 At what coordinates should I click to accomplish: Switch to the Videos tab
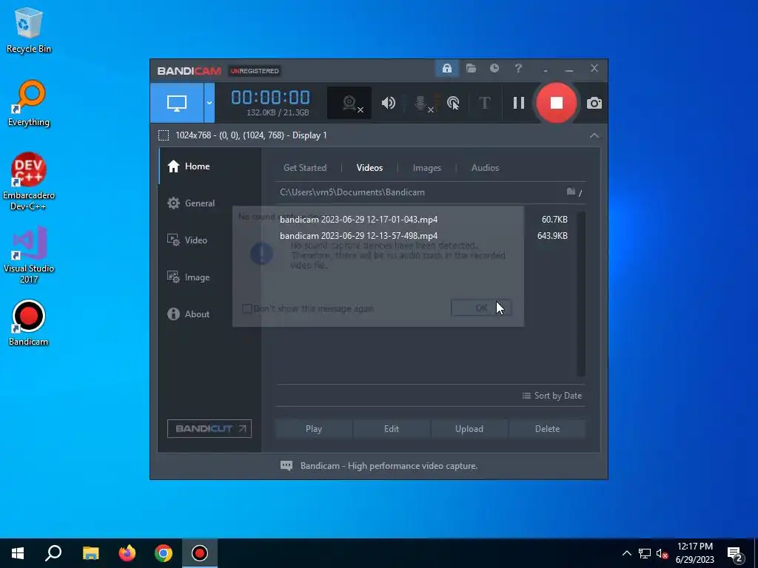pyautogui.click(x=370, y=168)
